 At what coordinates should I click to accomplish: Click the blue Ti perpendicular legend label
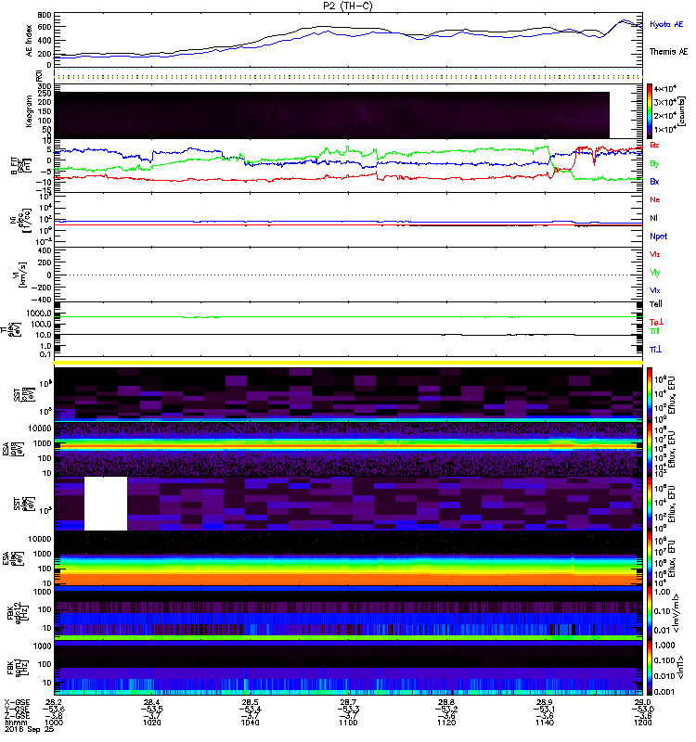coord(655,350)
